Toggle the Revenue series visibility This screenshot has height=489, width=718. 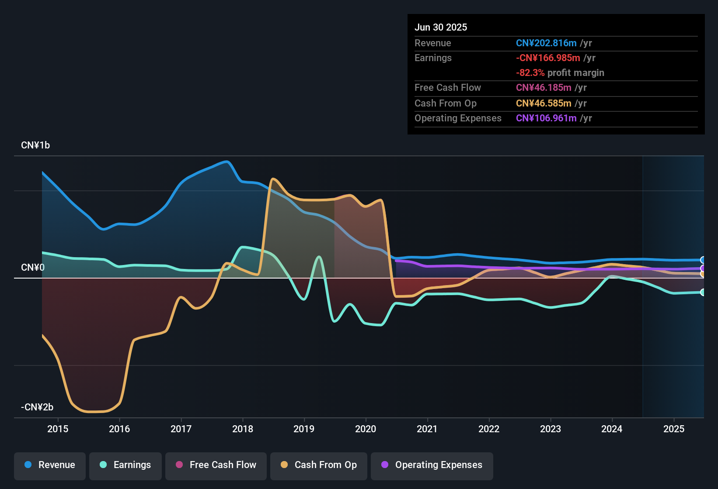click(x=49, y=465)
